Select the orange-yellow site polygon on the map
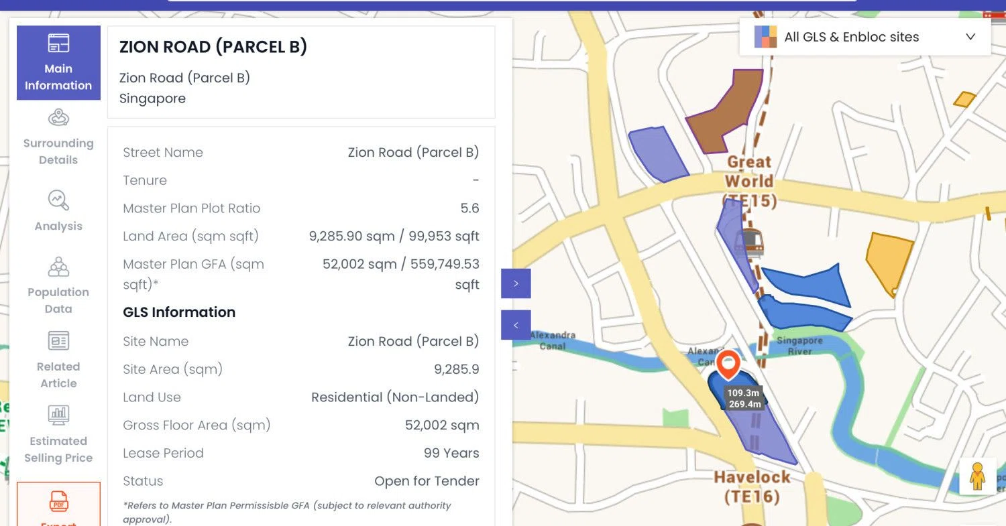1006x526 pixels. point(889,263)
